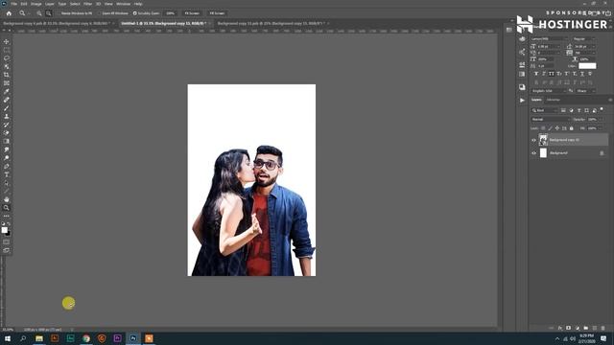Click the Home icon in options bar
Screen dimensions: 614x345
[9, 13]
